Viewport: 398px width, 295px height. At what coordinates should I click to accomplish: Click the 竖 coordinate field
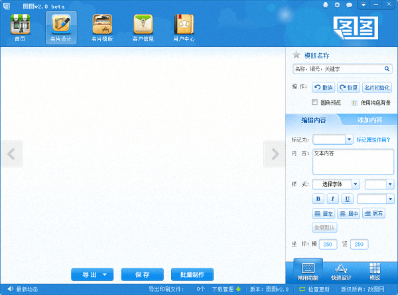pyautogui.click(x=359, y=245)
